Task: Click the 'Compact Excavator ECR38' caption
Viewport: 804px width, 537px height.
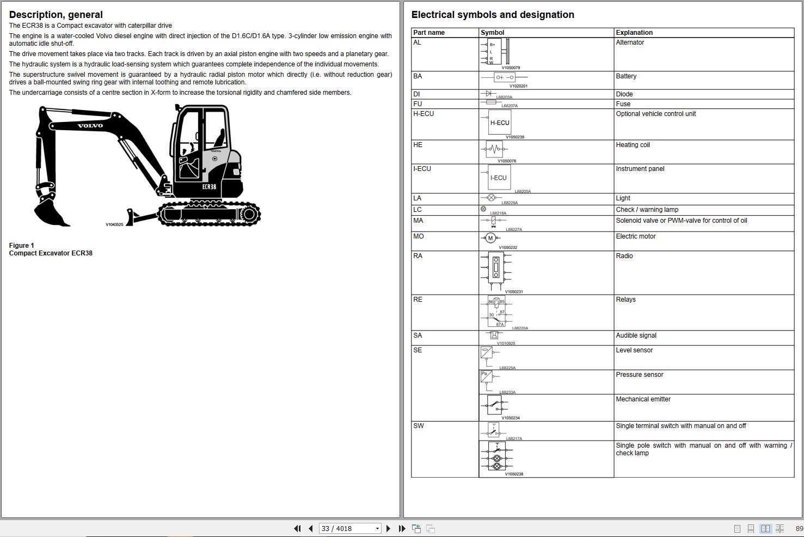Action: pos(51,253)
